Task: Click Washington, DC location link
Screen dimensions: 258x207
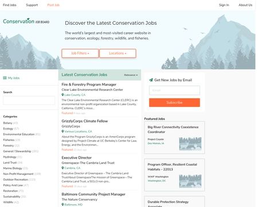Action: (x=157, y=181)
